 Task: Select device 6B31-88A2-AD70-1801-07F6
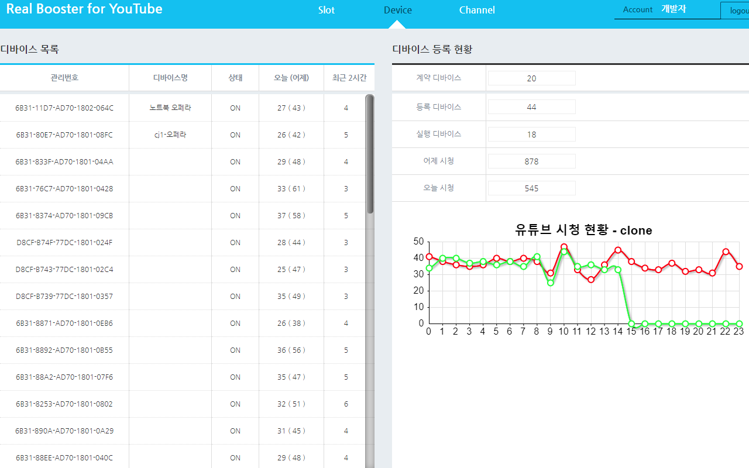pyautogui.click(x=64, y=377)
